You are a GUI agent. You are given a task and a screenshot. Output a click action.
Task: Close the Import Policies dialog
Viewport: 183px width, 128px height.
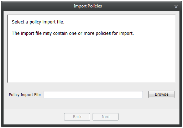tap(176, 7)
